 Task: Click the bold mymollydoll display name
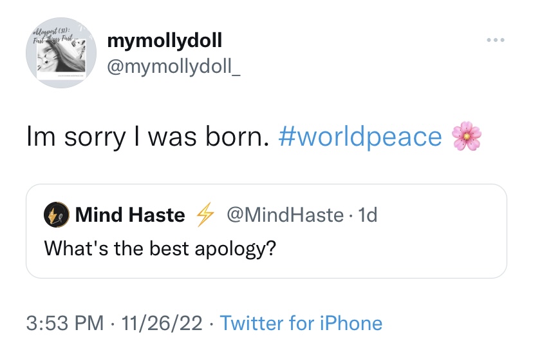coord(165,41)
